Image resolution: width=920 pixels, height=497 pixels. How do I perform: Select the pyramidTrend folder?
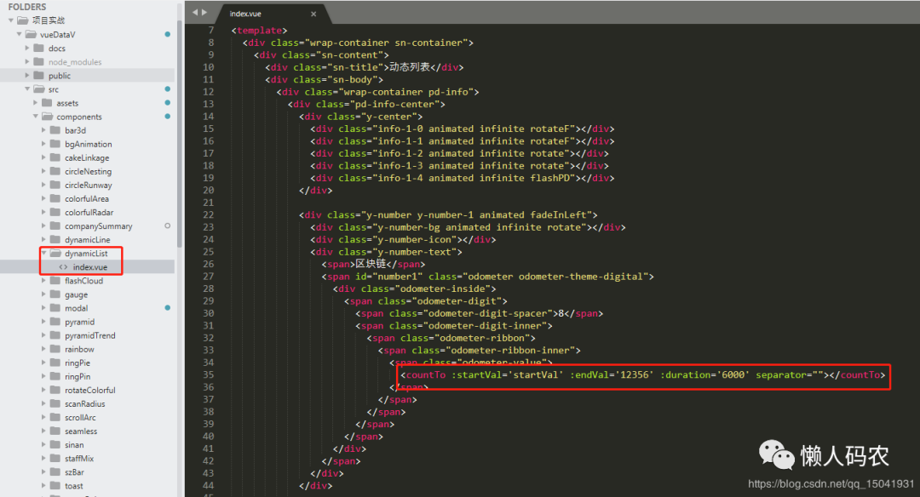89,335
